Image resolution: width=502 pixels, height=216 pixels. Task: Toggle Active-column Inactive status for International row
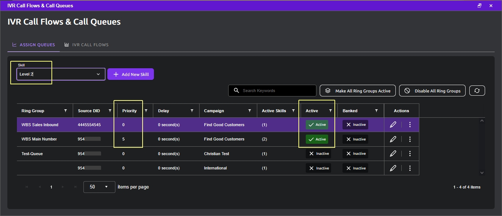[x=318, y=168]
